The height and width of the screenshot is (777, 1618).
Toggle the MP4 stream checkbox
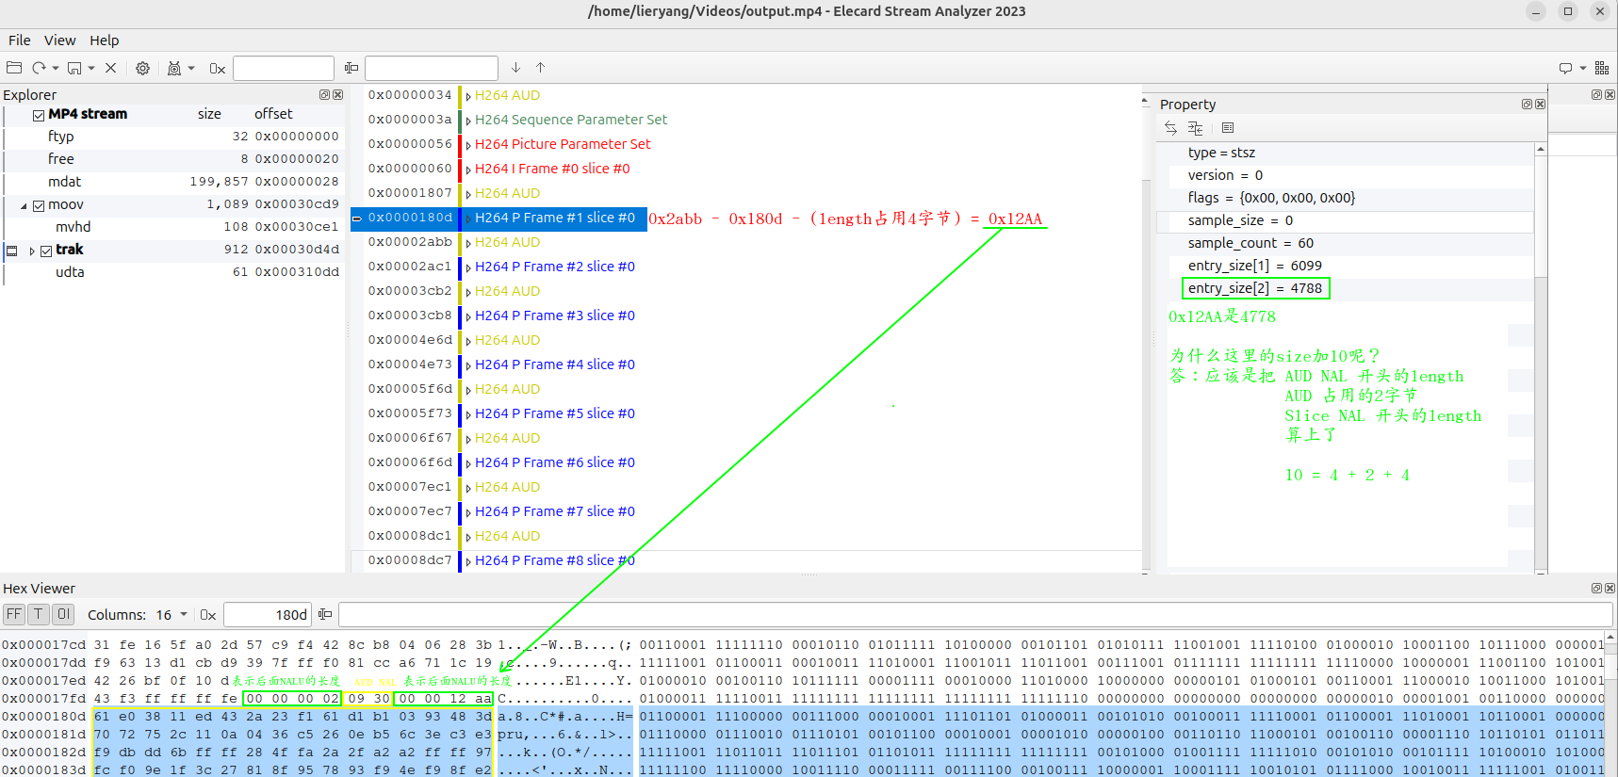click(x=39, y=115)
